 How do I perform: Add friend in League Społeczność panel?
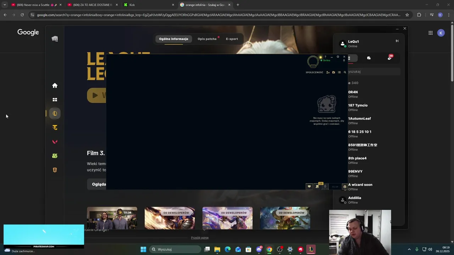(328, 72)
